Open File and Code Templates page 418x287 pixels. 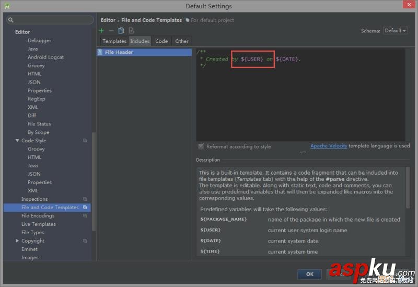tap(50, 207)
